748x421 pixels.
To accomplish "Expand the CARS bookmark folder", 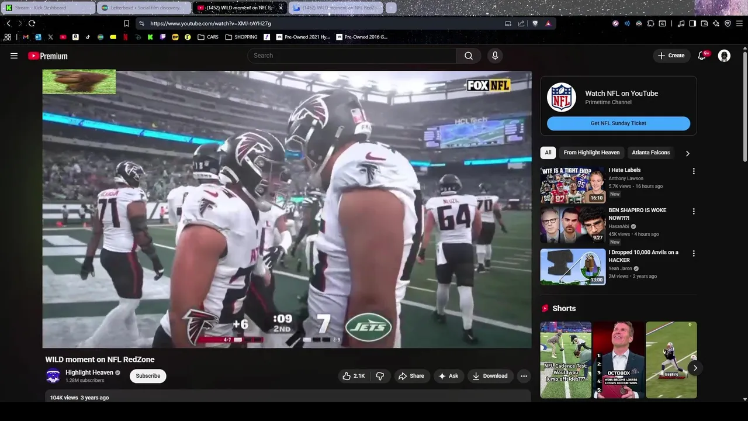I will tap(208, 37).
